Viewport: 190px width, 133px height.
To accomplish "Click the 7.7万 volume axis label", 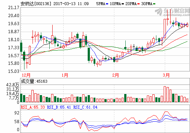I will 14,98.
